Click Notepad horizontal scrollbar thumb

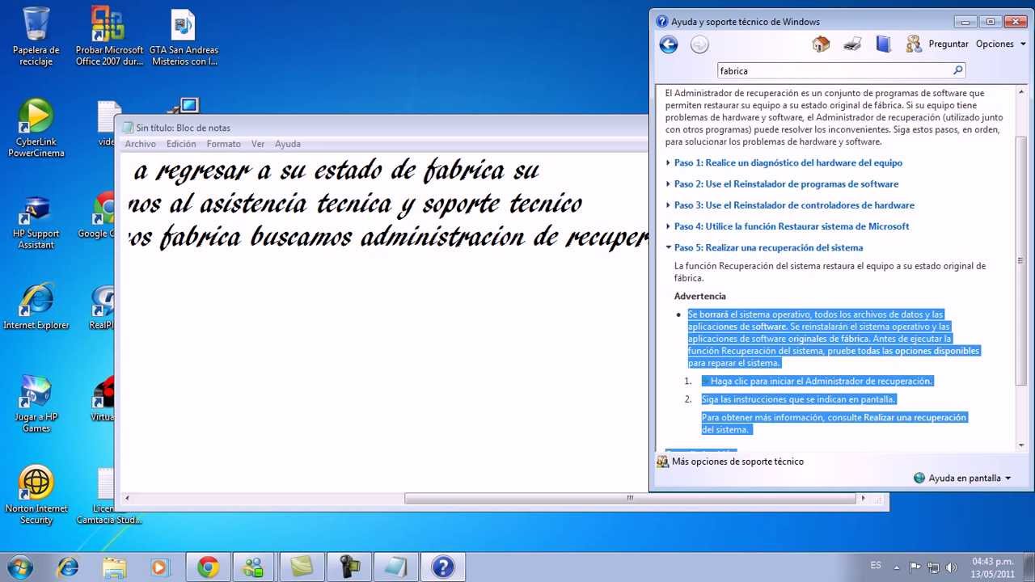click(629, 498)
